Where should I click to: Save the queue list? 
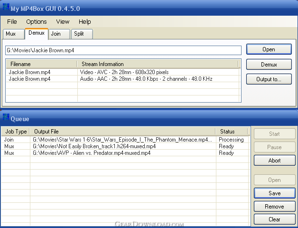pos(275,193)
